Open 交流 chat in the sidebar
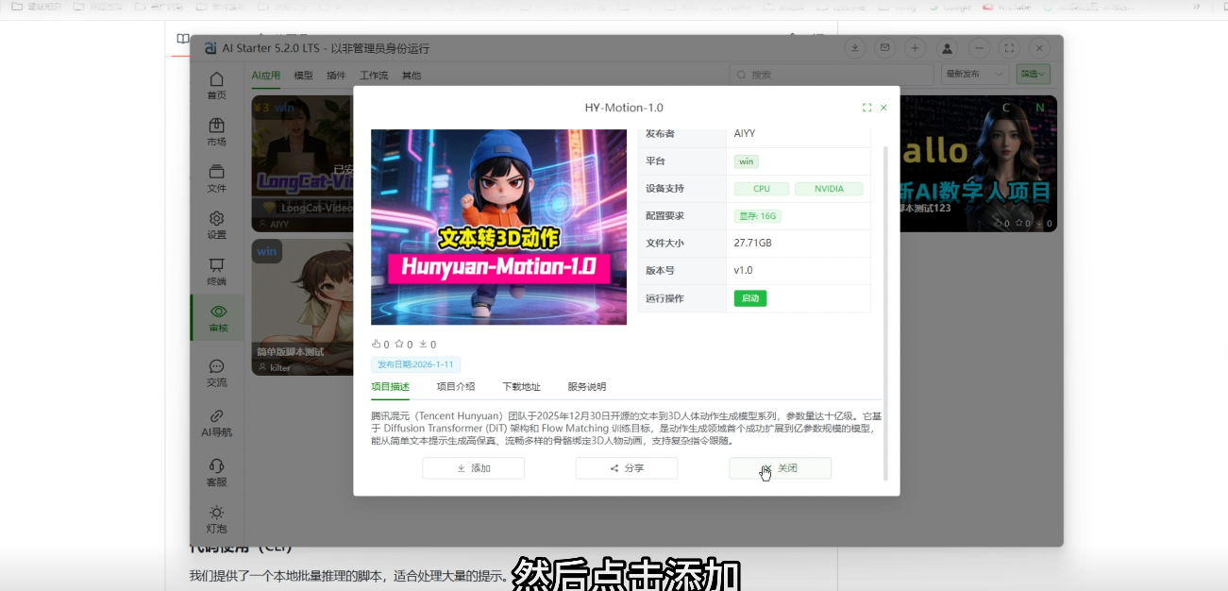Screen dimensions: 1228x591 tap(217, 373)
